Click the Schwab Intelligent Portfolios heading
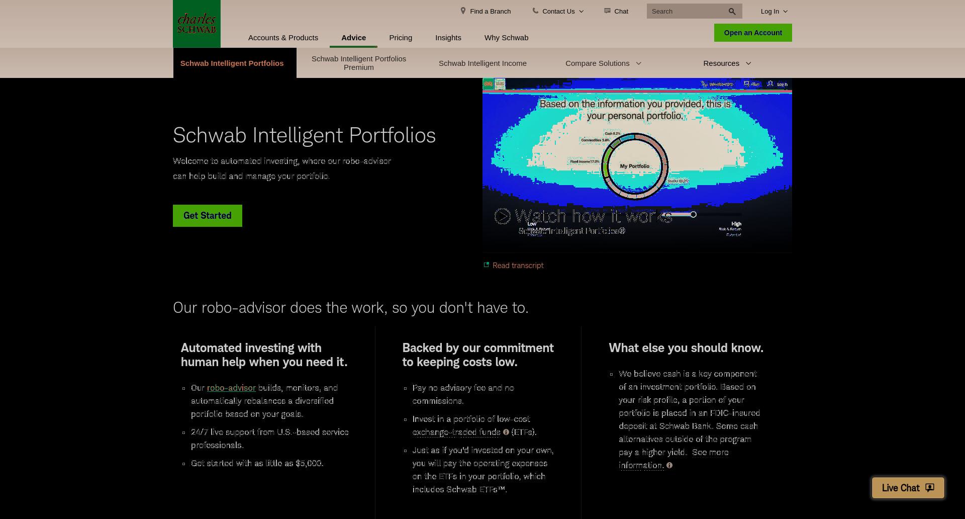The height and width of the screenshot is (519, 965). tap(304, 135)
